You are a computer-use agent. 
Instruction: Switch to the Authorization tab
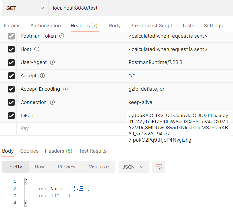point(45,26)
